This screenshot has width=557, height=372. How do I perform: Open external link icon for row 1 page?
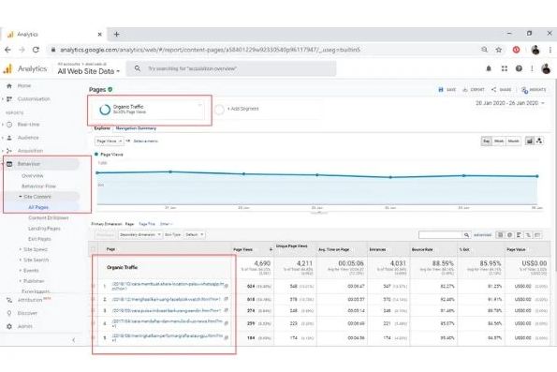click(227, 286)
